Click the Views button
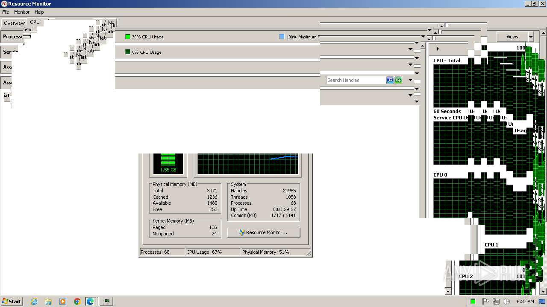 [x=512, y=37]
